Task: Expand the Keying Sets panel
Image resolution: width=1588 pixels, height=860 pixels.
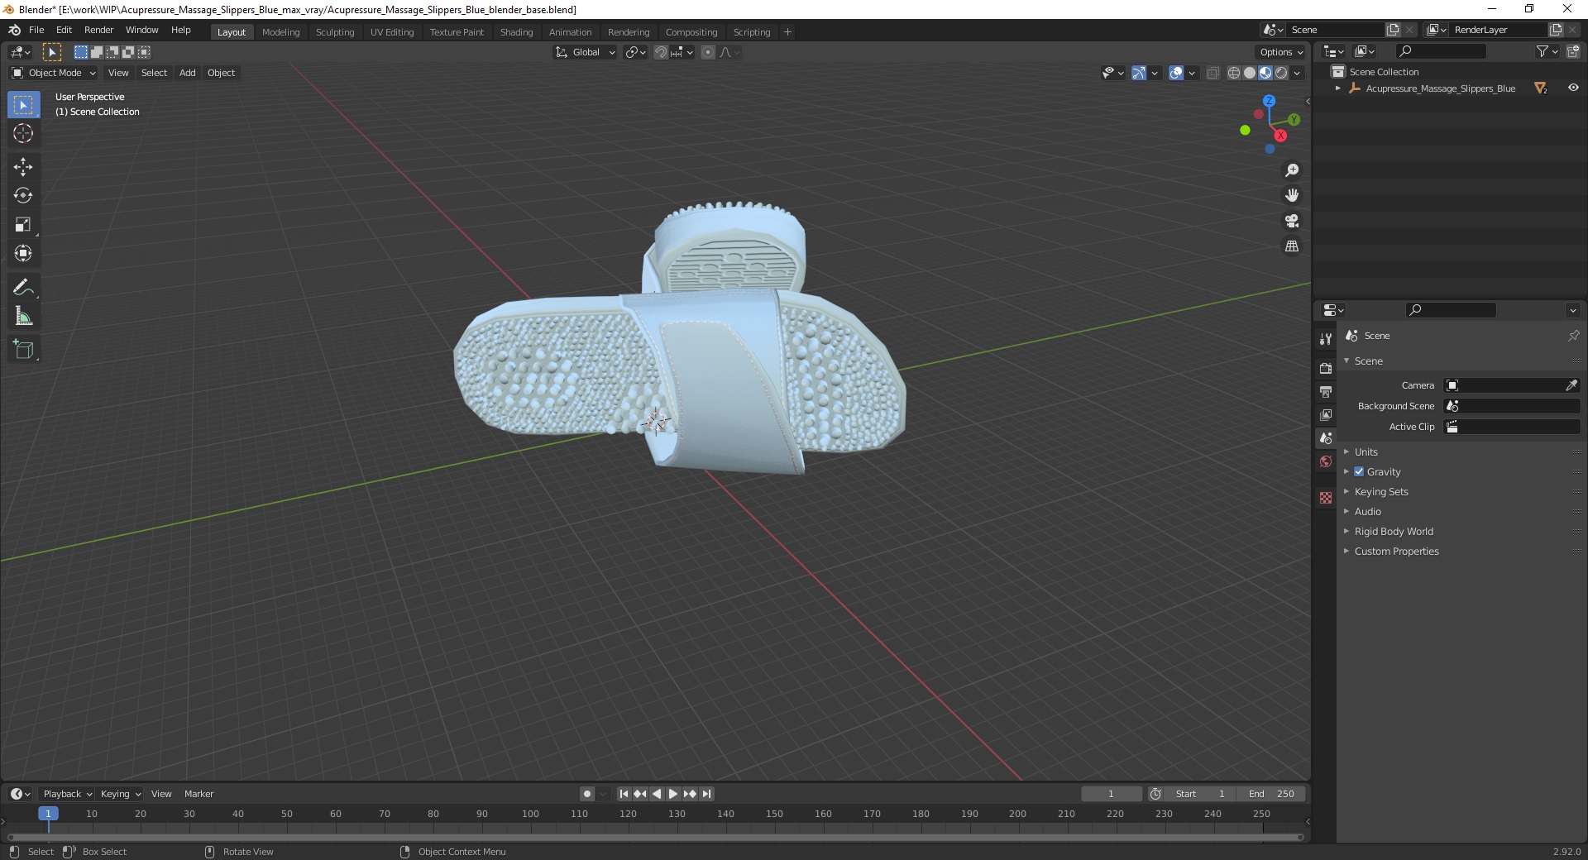Action: pos(1381,491)
